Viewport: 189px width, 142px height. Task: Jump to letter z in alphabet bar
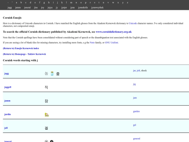pos(127,2)
